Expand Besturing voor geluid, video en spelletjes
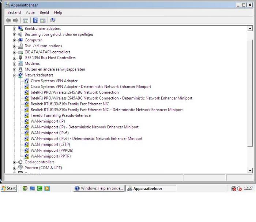Viewport: 256px width, 222px height. point(15,35)
